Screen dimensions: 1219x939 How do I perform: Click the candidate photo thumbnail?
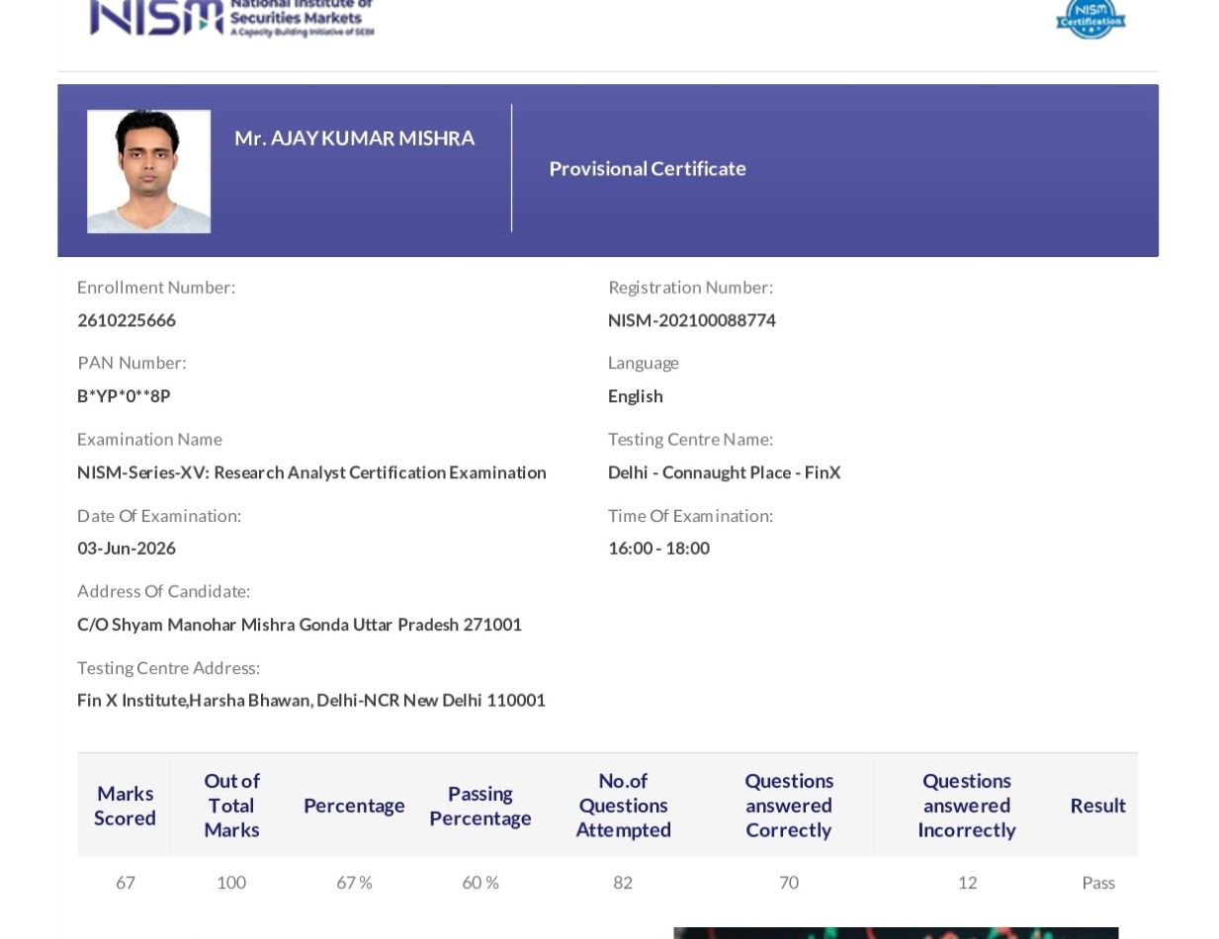coord(148,171)
